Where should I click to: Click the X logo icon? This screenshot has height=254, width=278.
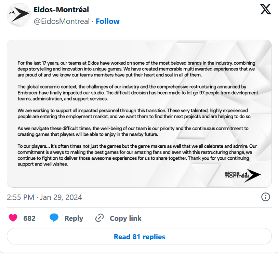pos(265,9)
